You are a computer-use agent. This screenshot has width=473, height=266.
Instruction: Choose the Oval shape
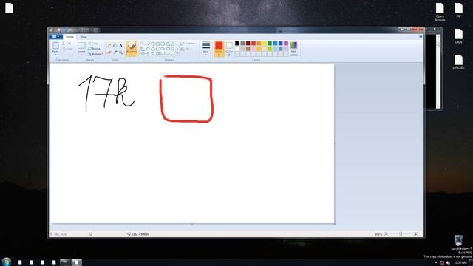[x=153, y=44]
